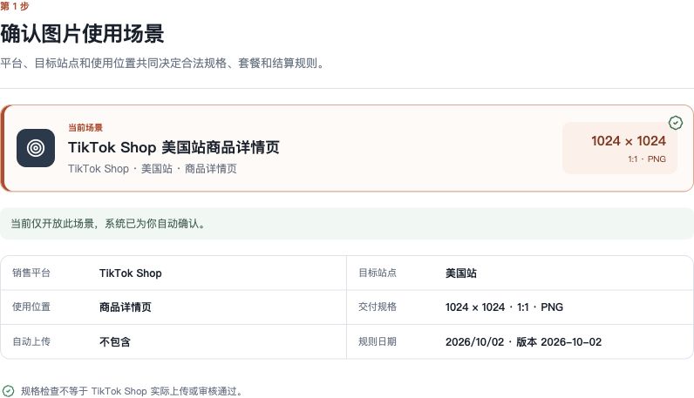Click the '1:1 · PNG' label in size badge
The image size is (694, 398).
647,159
